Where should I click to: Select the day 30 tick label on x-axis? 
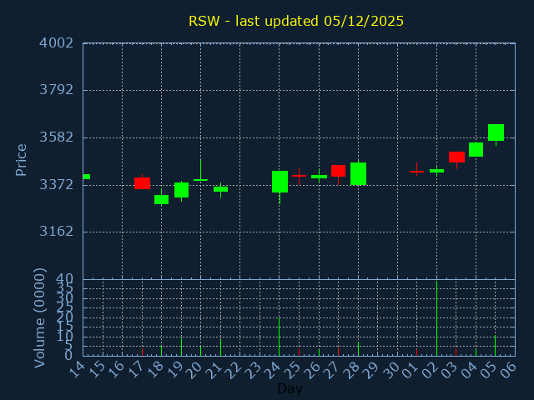pyautogui.click(x=390, y=367)
